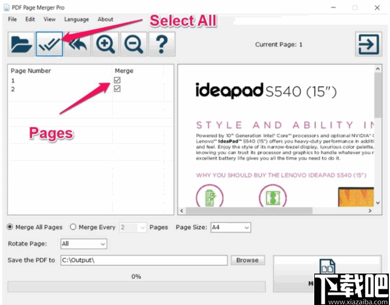390x305 pixels.
Task: Open the About menu
Action: (105, 19)
